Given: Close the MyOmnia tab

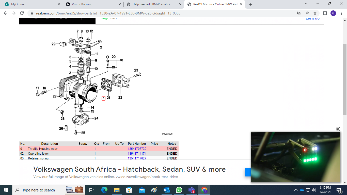Looking at the screenshot, I should tap(59, 4).
